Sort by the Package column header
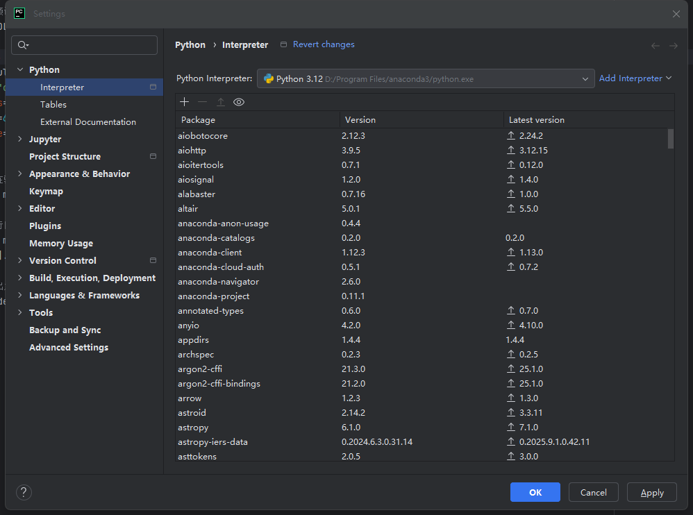Screen dimensions: 693x515 pyautogui.click(x=257, y=119)
